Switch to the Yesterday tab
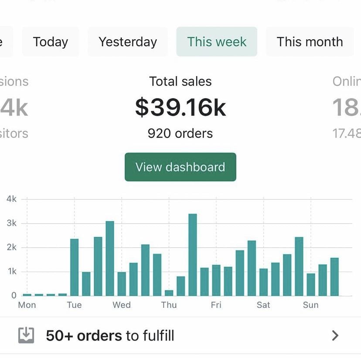This screenshot has width=361, height=358. coord(127,41)
